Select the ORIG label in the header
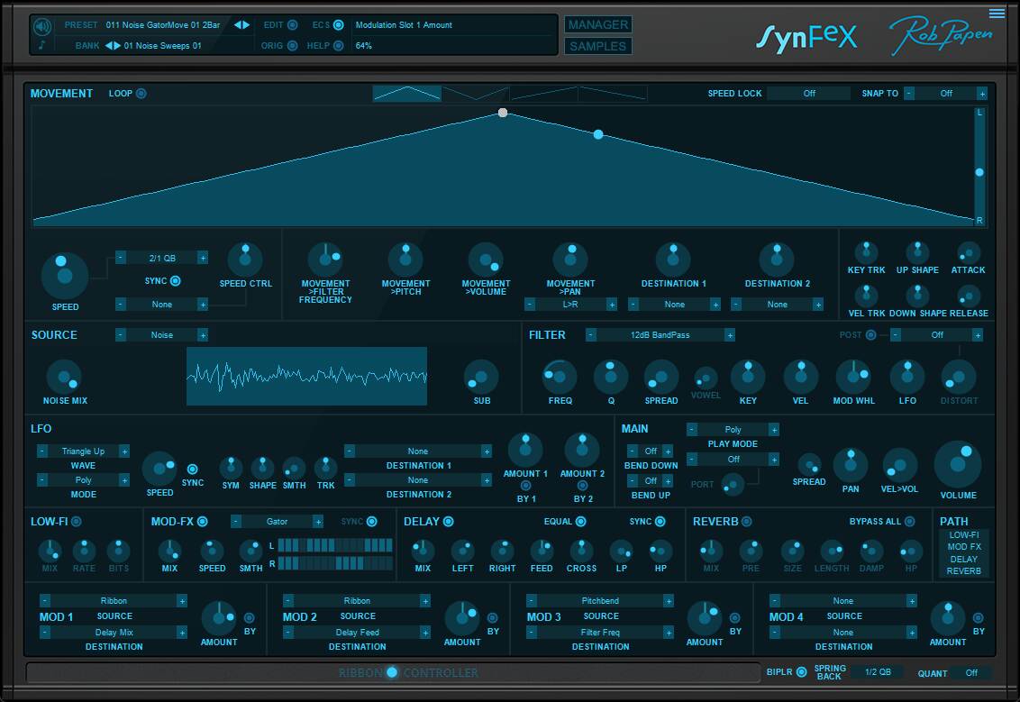Screen dimensions: 1020x702 click(x=273, y=45)
